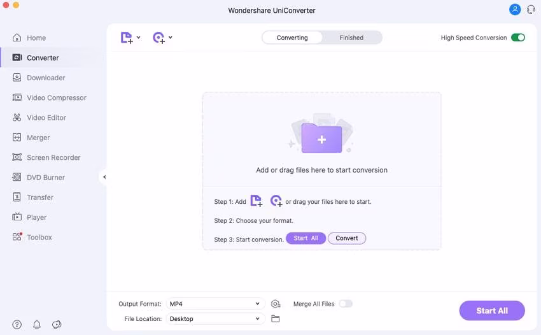Click the Convert button in Step 3
This screenshot has height=335, width=541.
(x=347, y=238)
